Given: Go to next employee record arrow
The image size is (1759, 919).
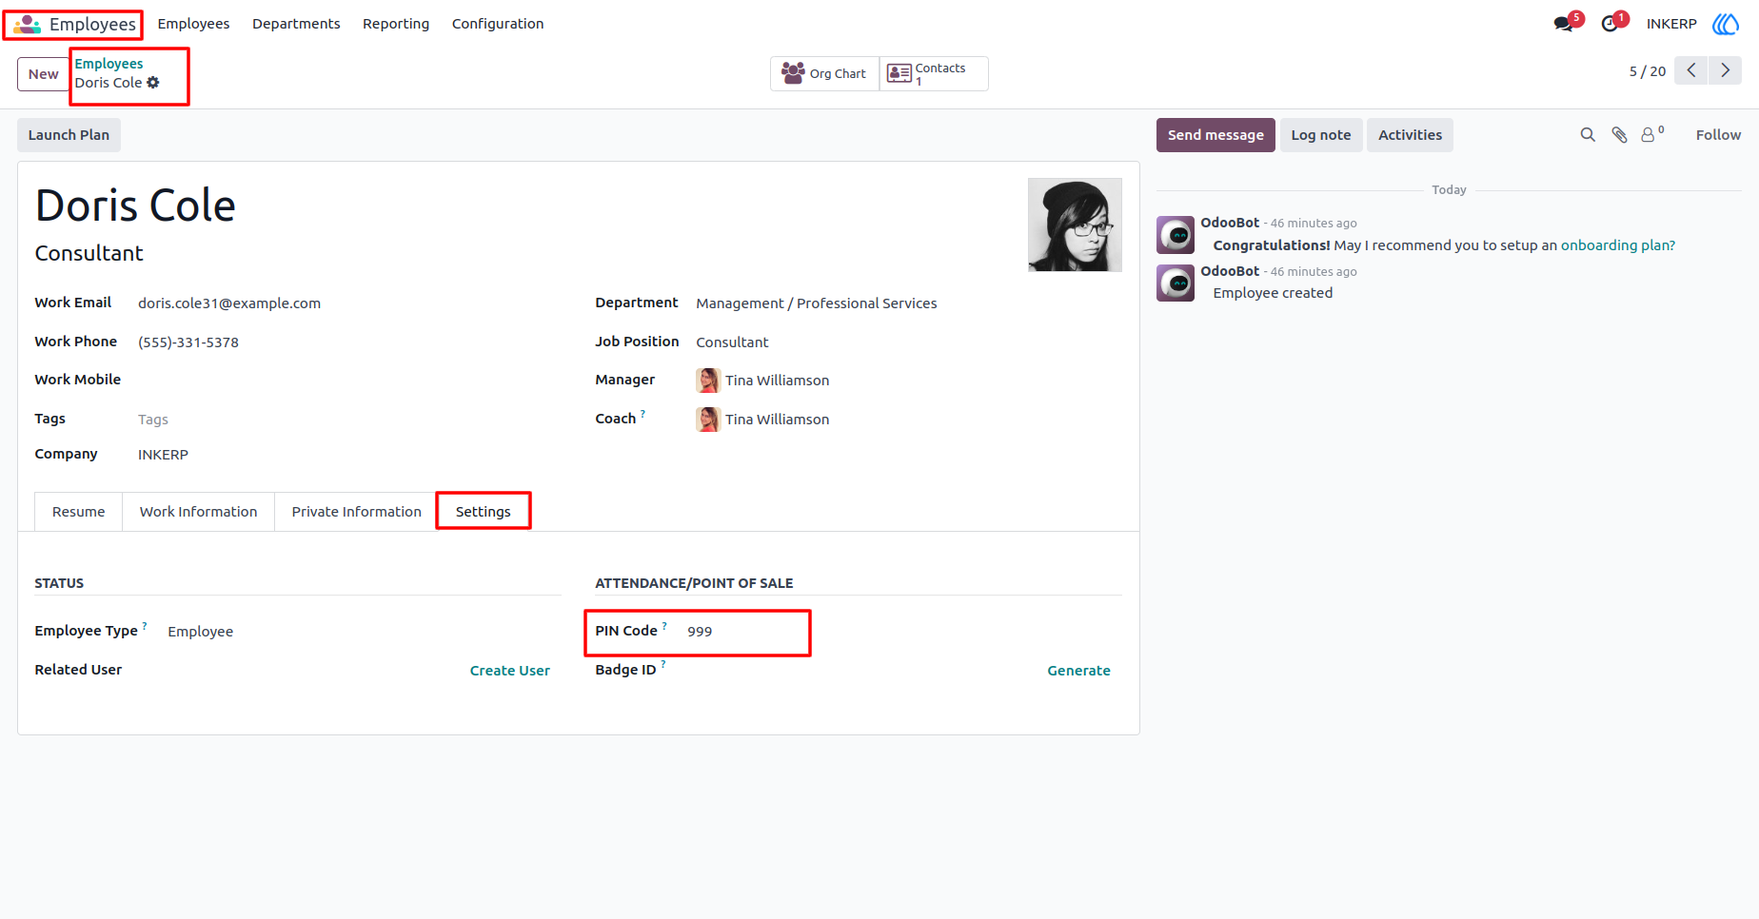Looking at the screenshot, I should tap(1725, 70).
